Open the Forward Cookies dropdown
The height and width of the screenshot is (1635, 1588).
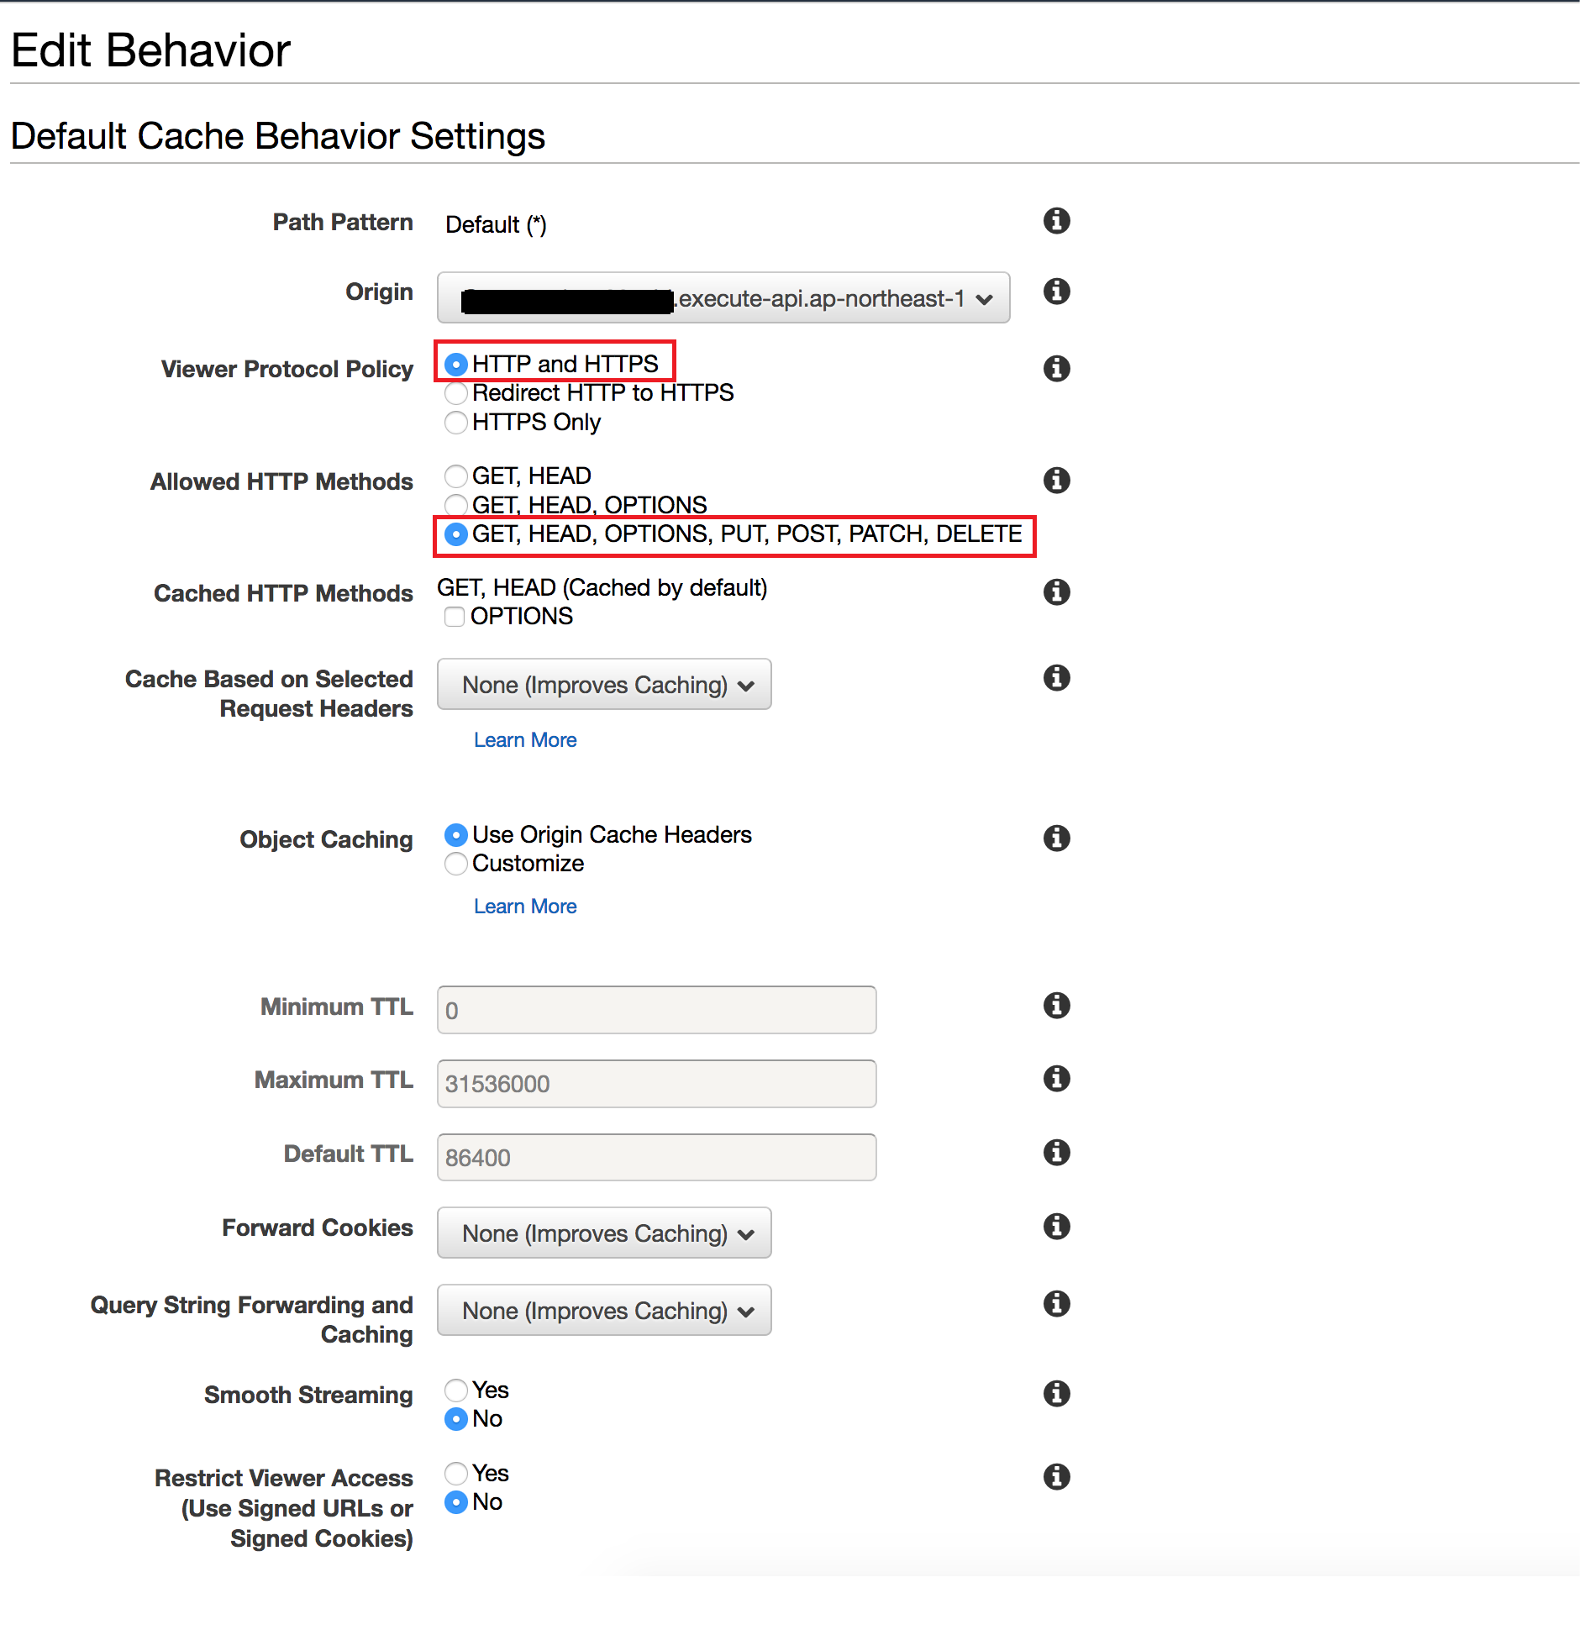coord(603,1233)
